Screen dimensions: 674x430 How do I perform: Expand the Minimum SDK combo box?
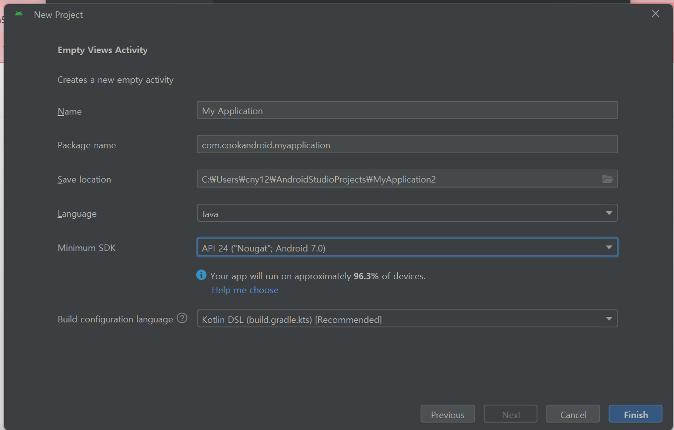tap(407, 247)
